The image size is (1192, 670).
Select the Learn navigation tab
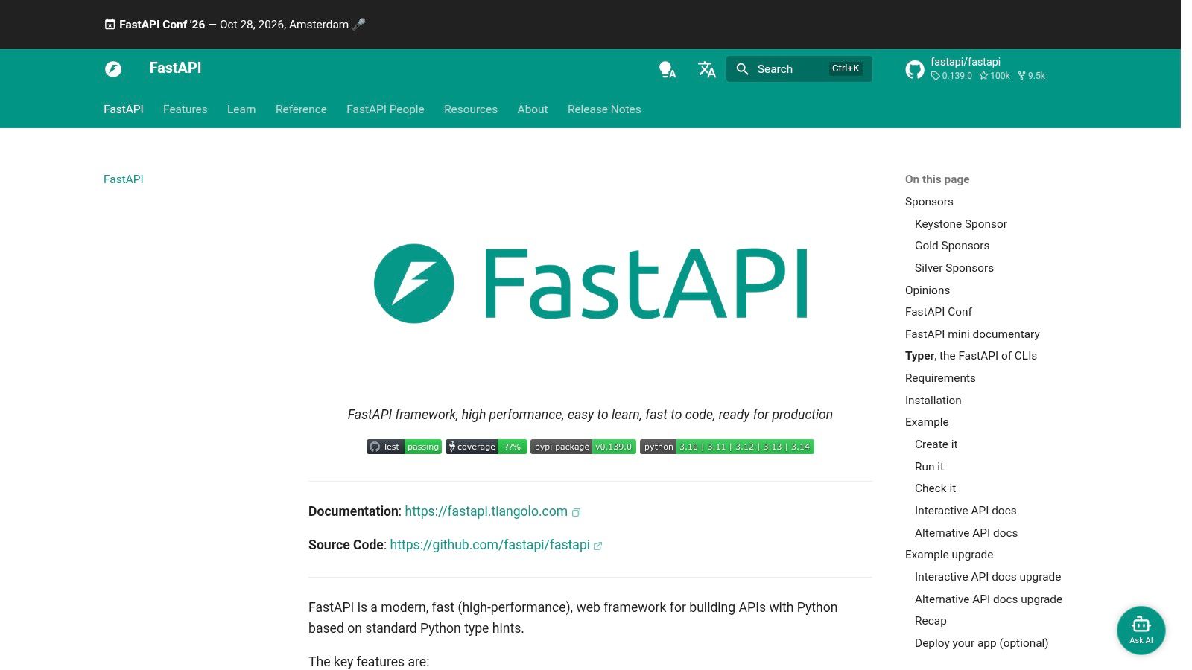click(241, 109)
